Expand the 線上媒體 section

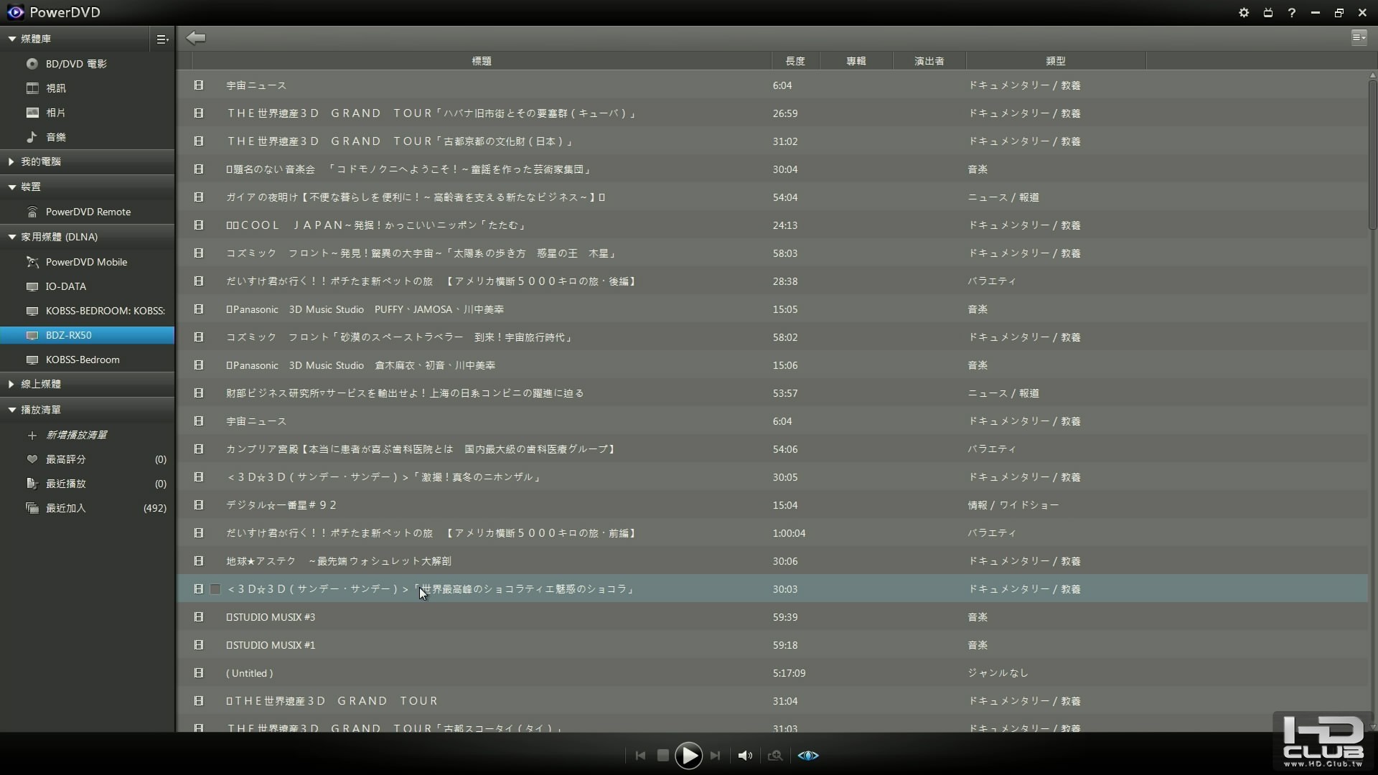[11, 384]
